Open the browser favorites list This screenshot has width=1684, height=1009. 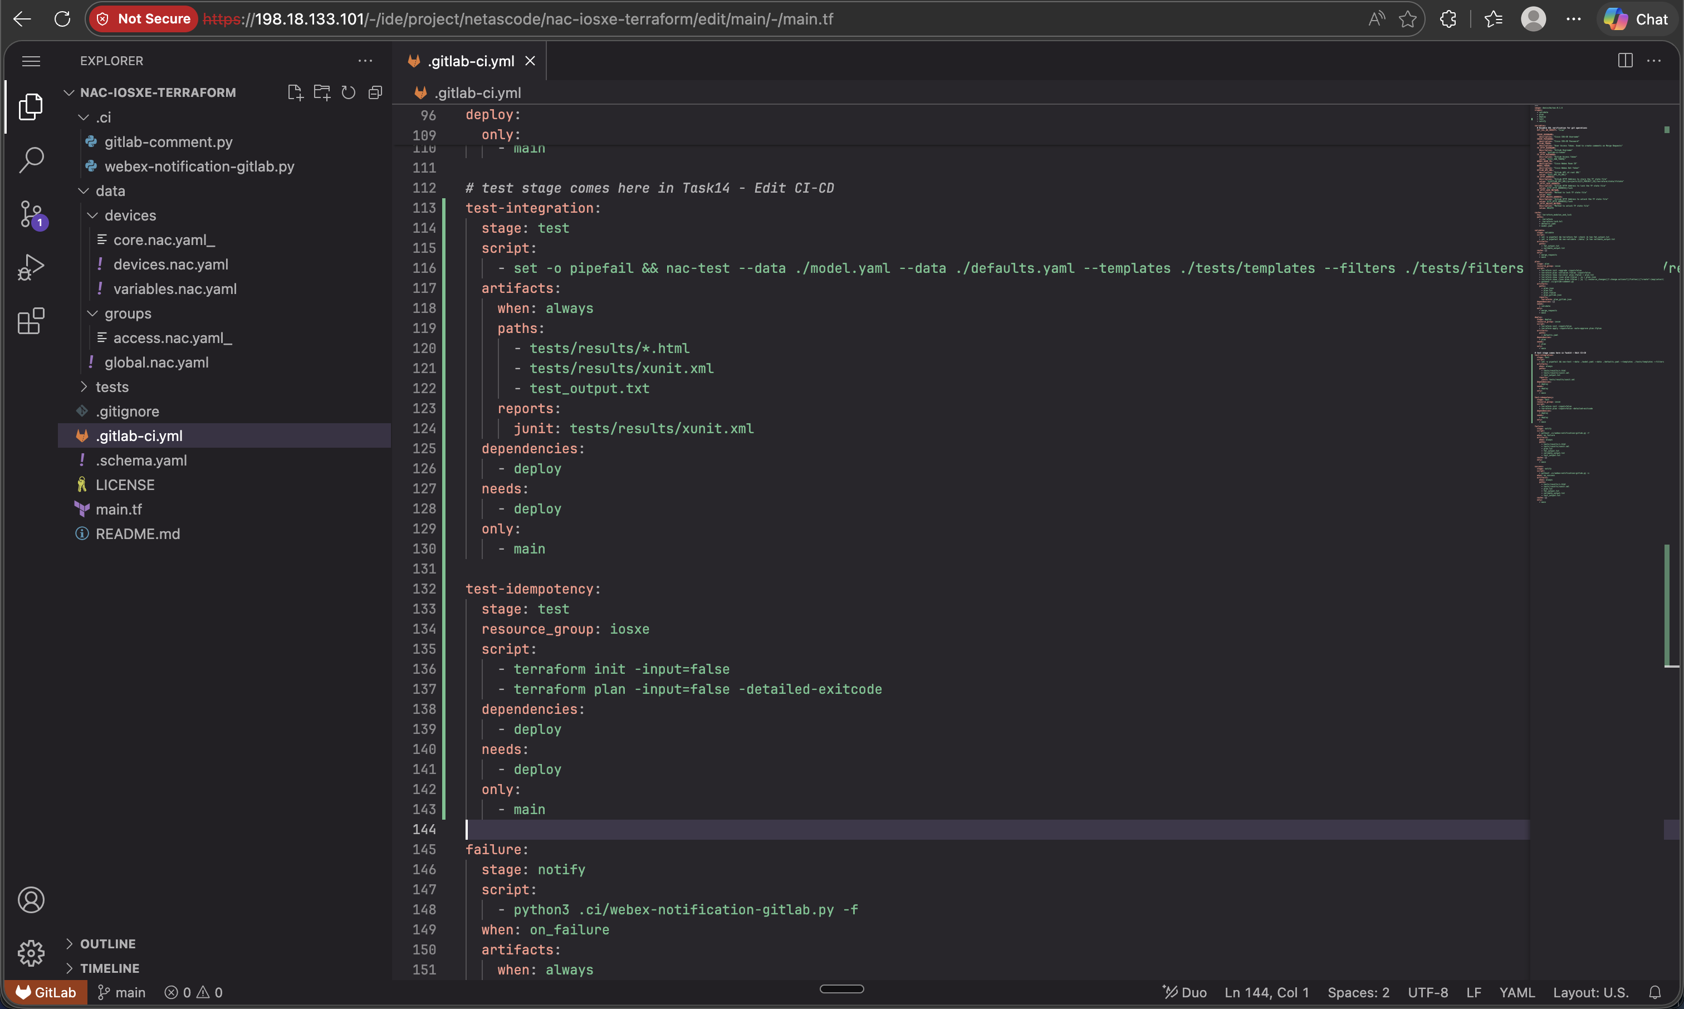1494,19
